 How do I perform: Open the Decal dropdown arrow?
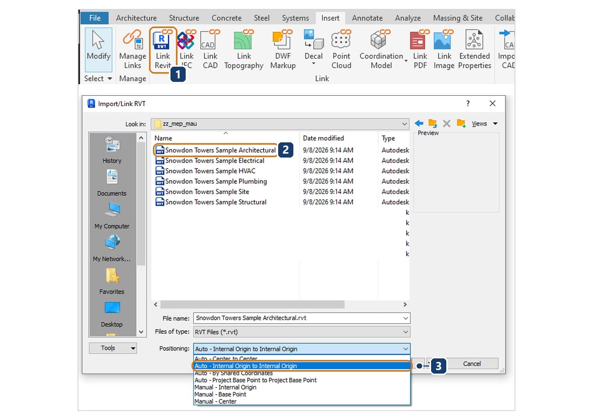click(x=313, y=63)
